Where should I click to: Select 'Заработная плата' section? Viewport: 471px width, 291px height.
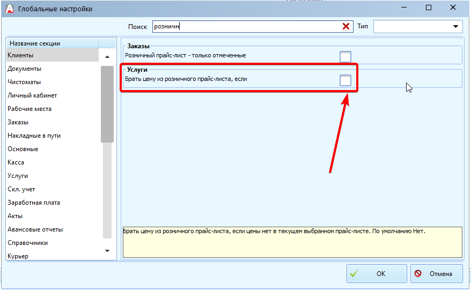33,203
